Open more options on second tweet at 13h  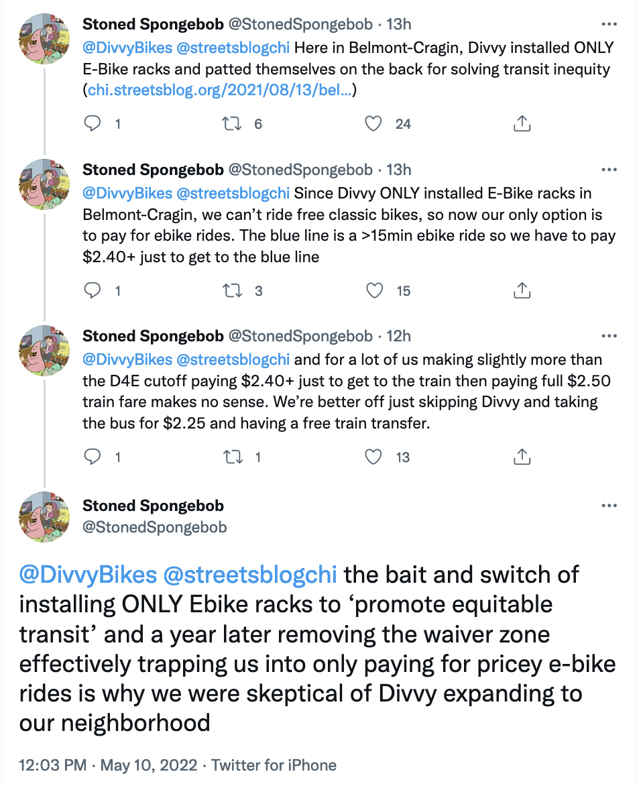[x=609, y=170]
